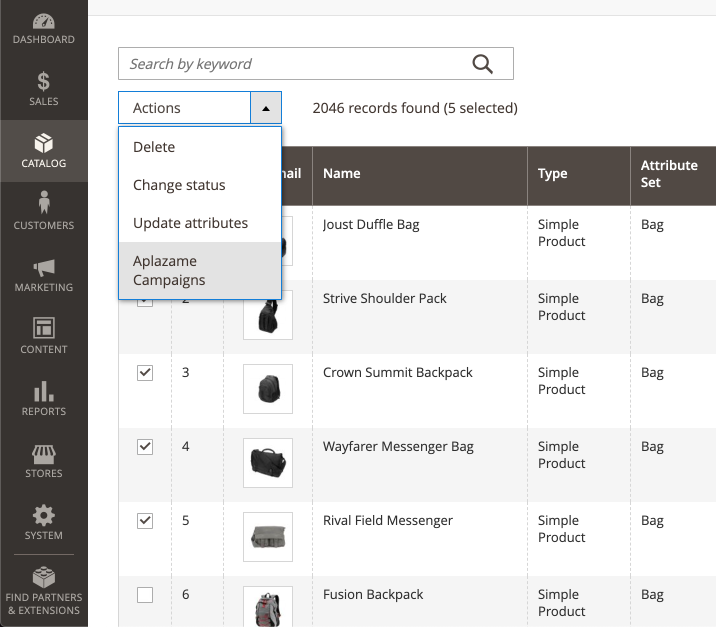The width and height of the screenshot is (716, 627).
Task: Choose Delete from the Actions menu
Action: [x=200, y=147]
